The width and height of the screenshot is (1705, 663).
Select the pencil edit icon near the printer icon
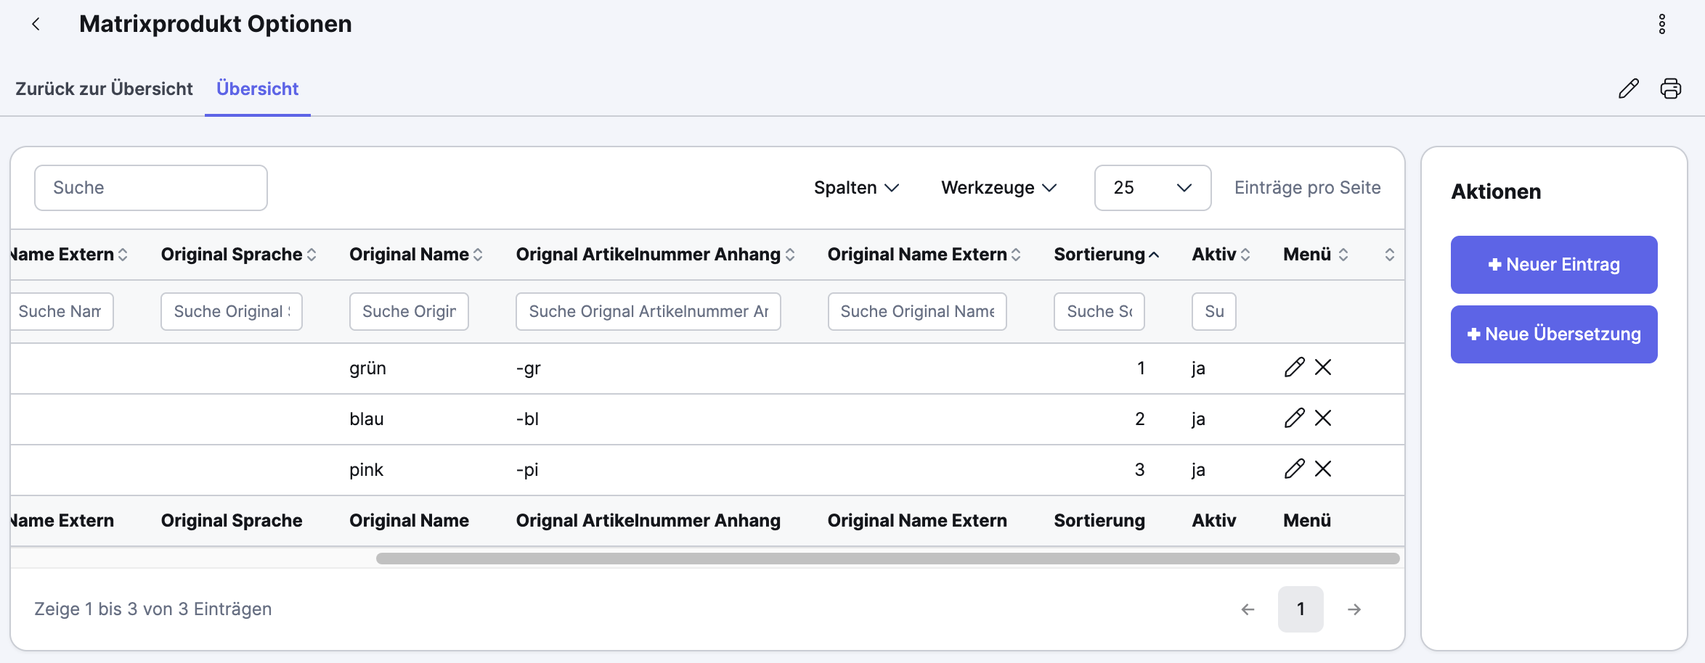[1629, 88]
